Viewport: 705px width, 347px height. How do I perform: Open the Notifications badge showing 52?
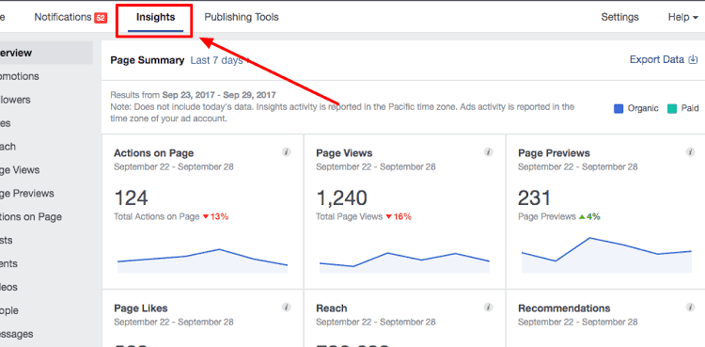101,18
